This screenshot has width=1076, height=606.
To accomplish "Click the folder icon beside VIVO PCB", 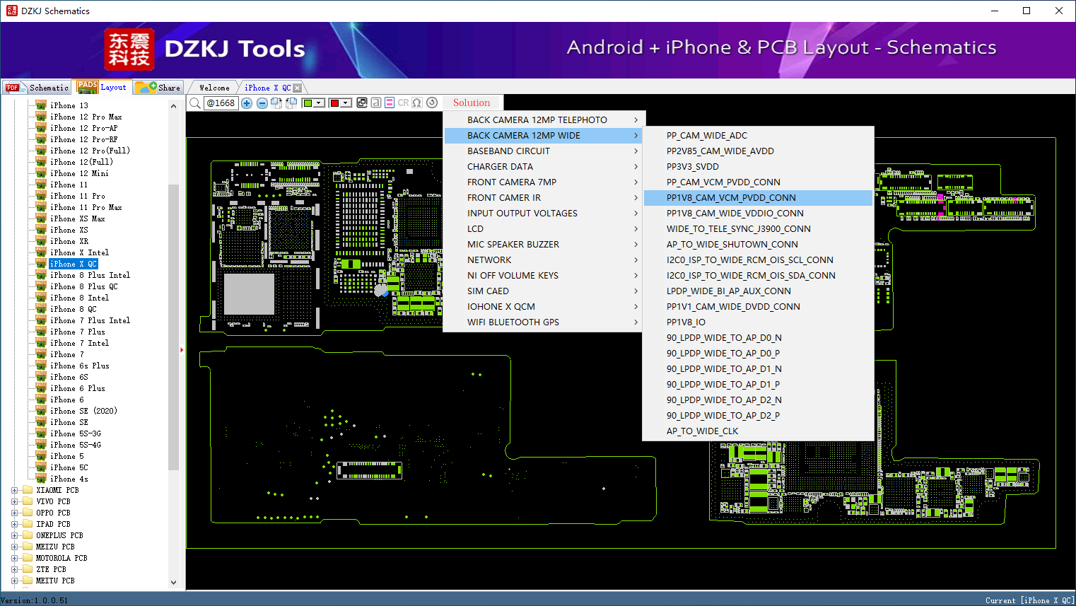I will coord(28,501).
